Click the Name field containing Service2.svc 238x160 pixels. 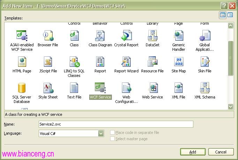click(116, 124)
